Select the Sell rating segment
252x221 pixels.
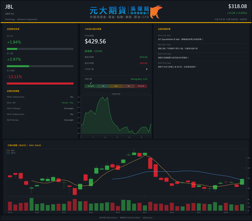(x=129, y=86)
